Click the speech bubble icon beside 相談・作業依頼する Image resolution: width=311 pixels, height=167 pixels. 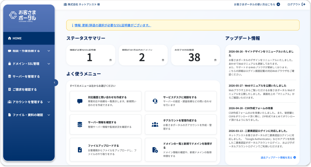pos(9,51)
